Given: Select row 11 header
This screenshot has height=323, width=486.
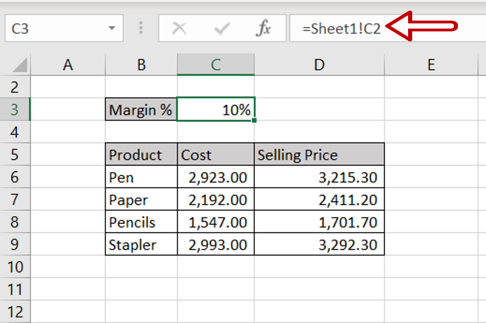Looking at the screenshot, I should click(15, 289).
